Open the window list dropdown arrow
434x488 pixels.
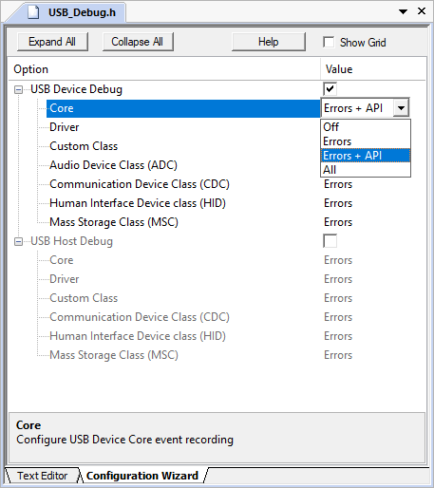(x=403, y=12)
